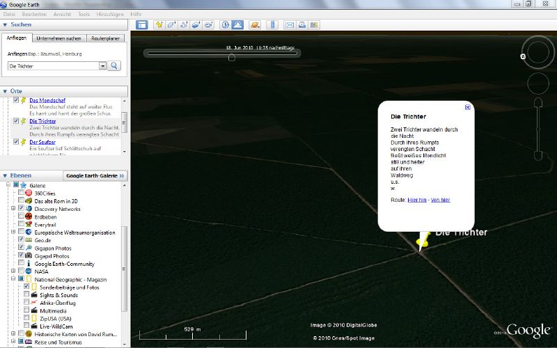Viewport: 557px width, 348px height.
Task: Enable the Erdbeben layer checkbox
Action: coord(22,216)
